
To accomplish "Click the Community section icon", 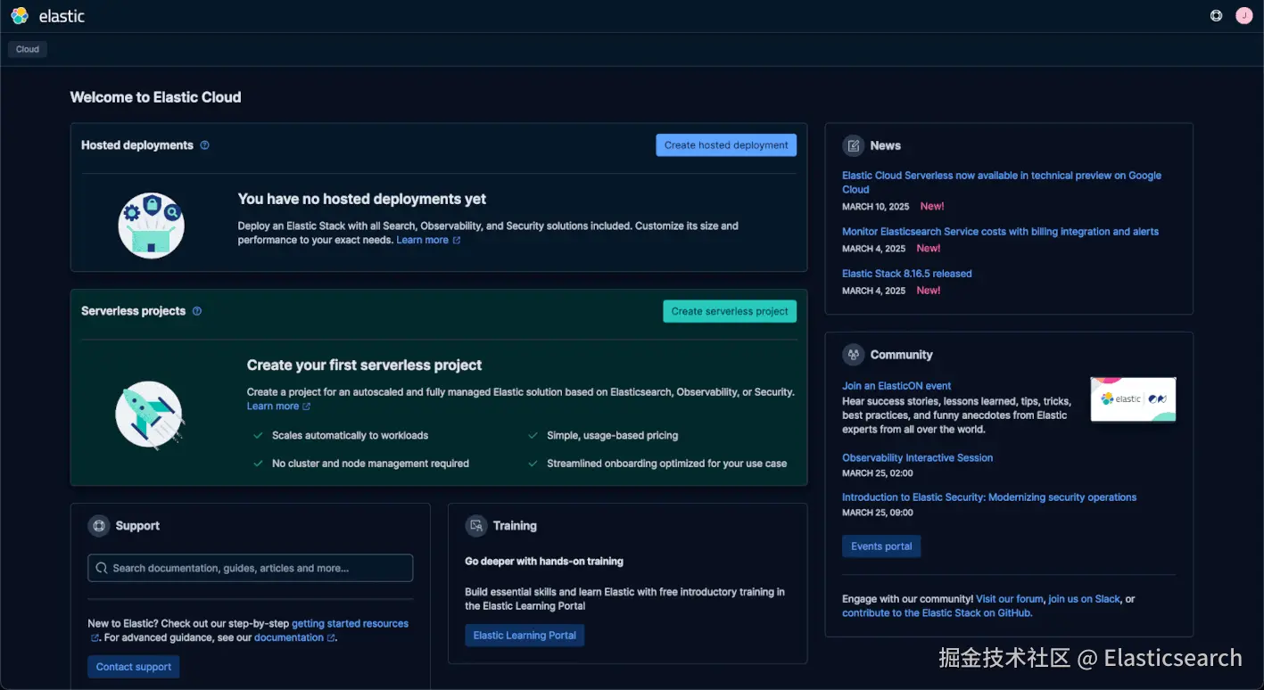I will (854, 355).
